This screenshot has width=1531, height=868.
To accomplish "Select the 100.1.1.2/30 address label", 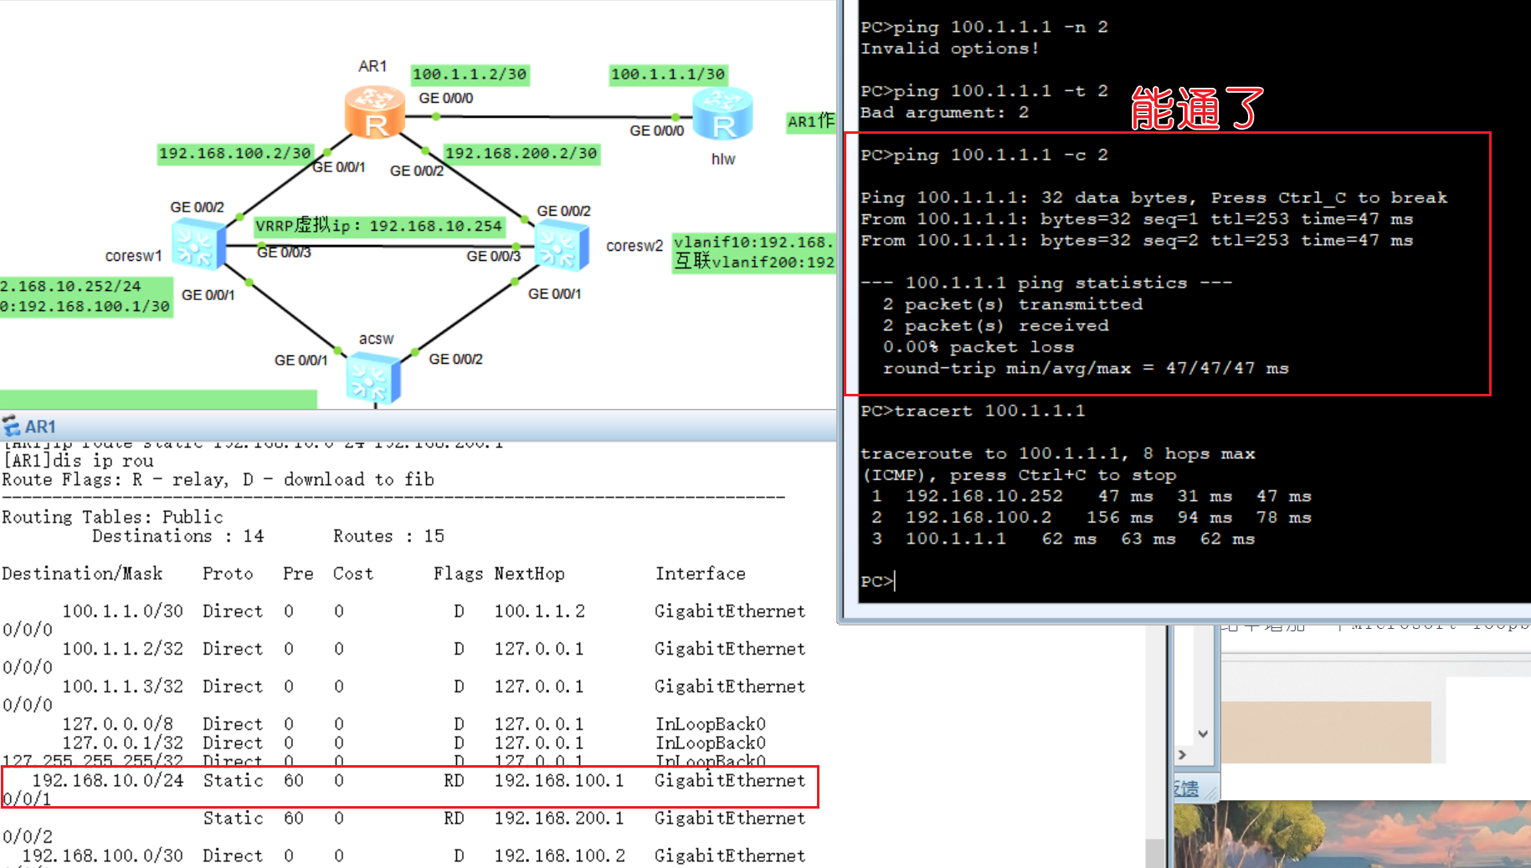I will coord(470,74).
